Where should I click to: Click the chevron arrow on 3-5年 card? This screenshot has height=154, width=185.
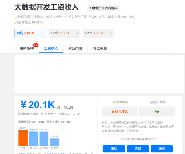pyautogui.click(x=111, y=33)
